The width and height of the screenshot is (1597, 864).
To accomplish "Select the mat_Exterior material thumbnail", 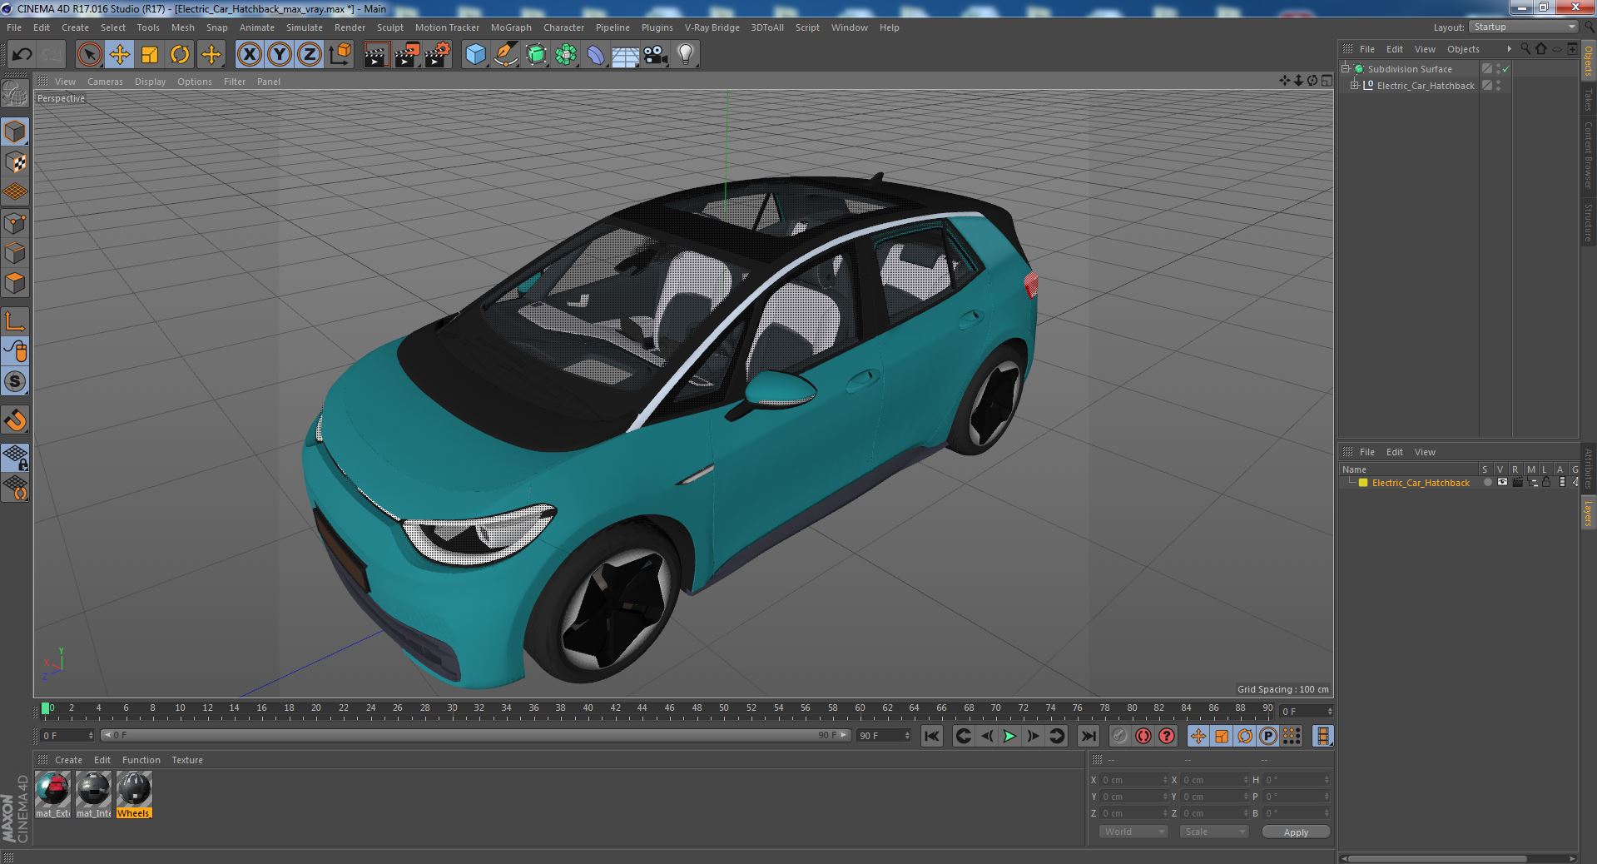I will click(52, 794).
